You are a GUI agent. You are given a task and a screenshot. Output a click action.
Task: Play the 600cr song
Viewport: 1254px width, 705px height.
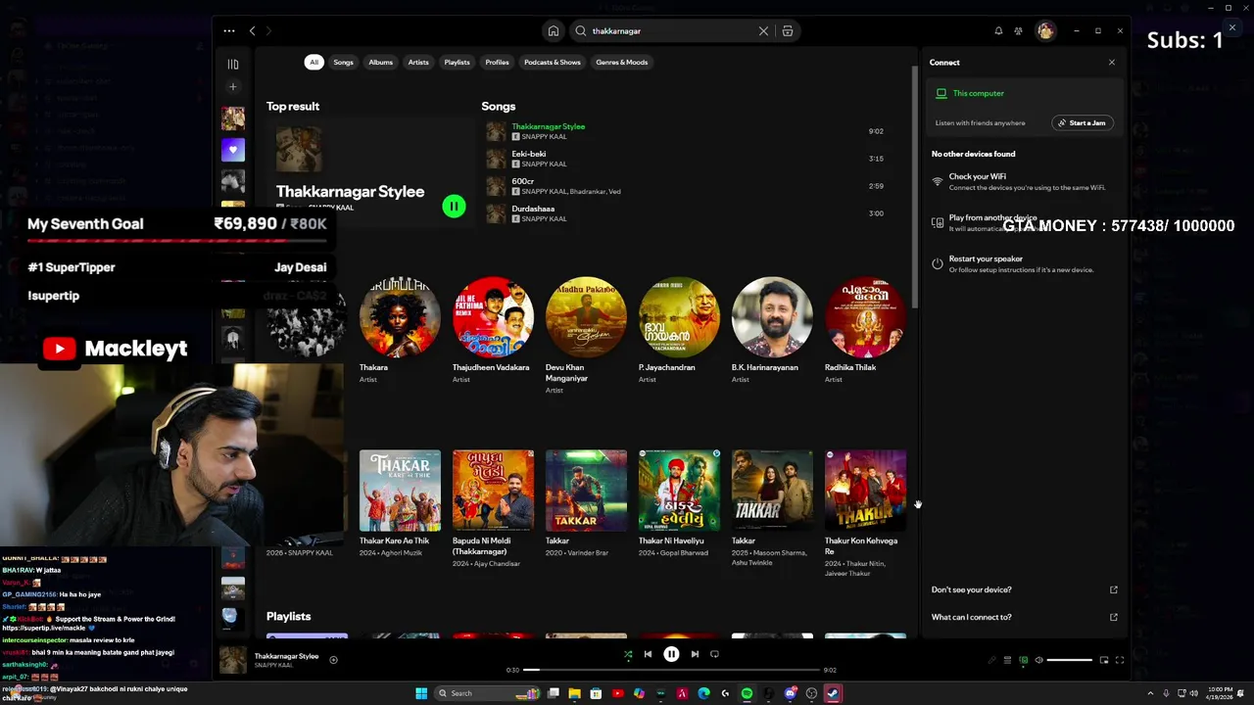[686, 186]
